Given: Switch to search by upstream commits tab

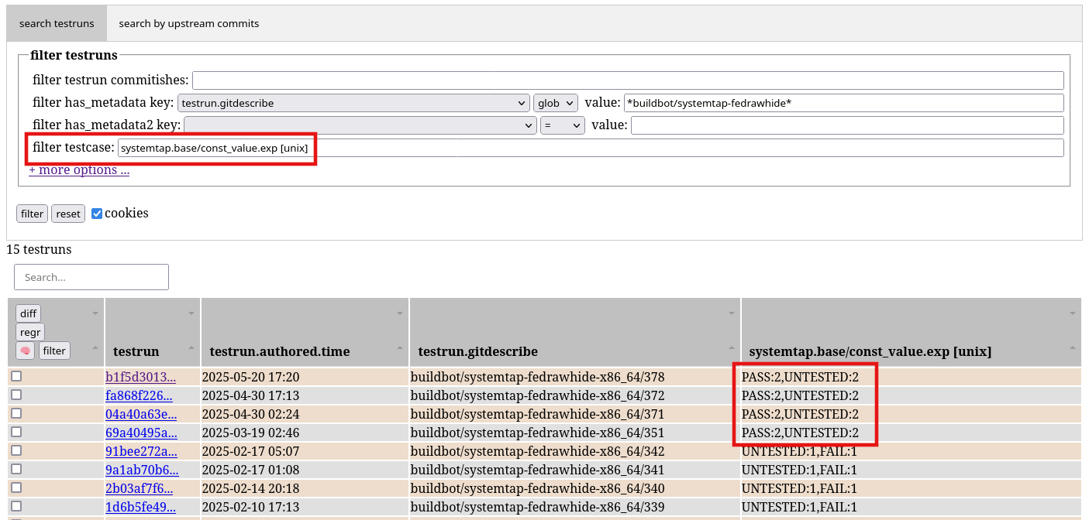Looking at the screenshot, I should coord(188,23).
